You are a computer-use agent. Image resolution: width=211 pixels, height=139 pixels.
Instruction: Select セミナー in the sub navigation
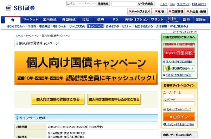click(127, 26)
